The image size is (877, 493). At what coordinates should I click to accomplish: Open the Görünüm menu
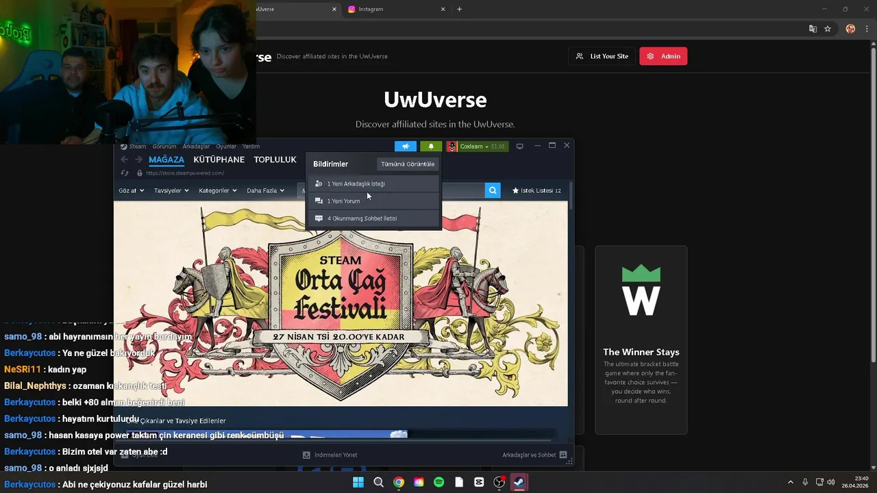[x=164, y=146]
